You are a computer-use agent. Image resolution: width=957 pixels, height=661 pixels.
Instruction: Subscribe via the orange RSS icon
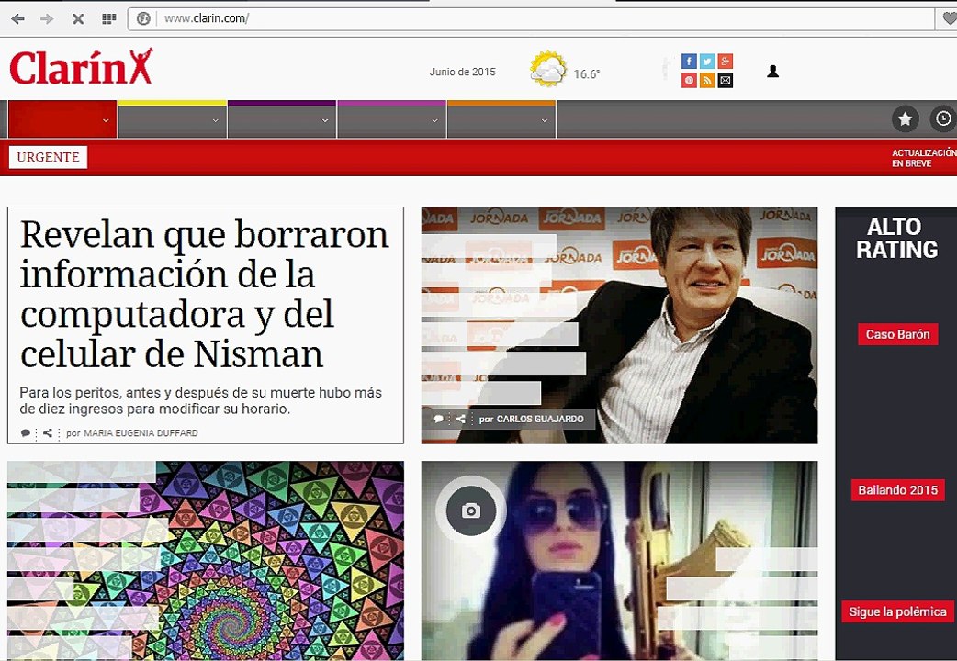pos(707,80)
